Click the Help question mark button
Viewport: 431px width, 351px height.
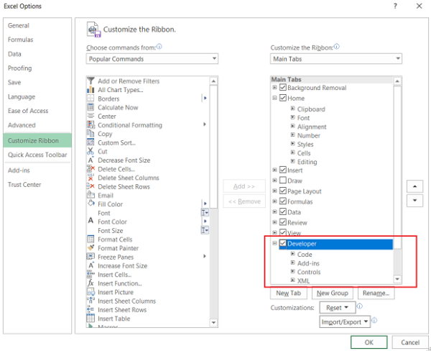click(x=395, y=6)
